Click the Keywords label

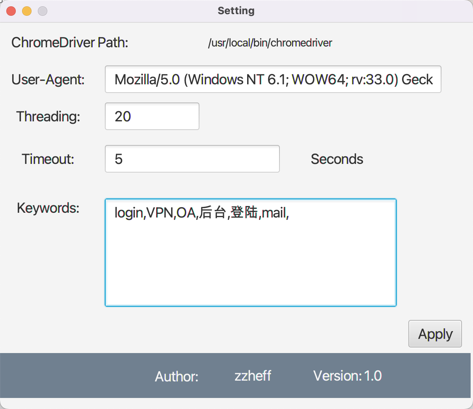48,208
